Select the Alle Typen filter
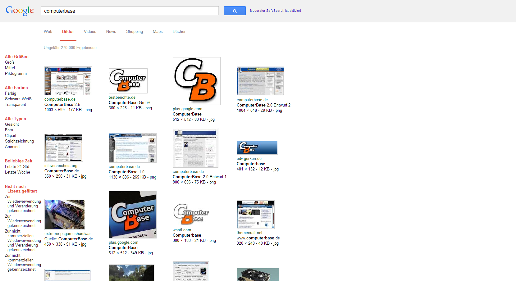Image resolution: width=516 pixels, height=281 pixels. point(16,119)
